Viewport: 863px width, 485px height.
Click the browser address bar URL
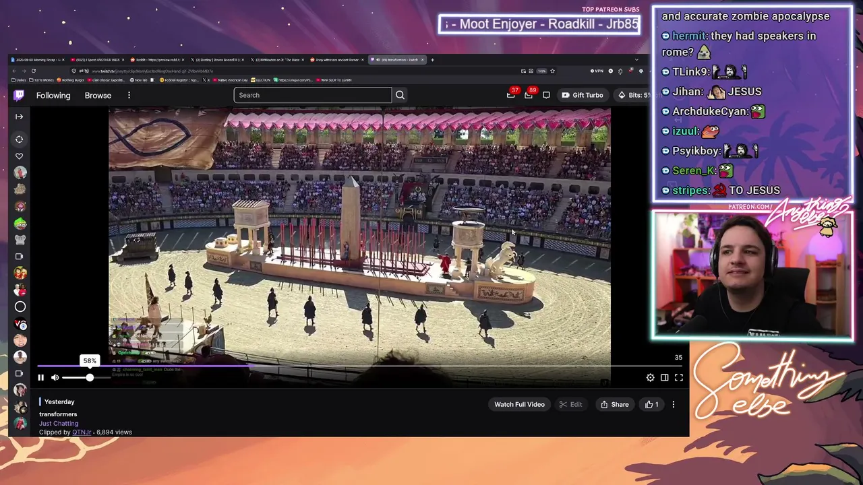152,71
